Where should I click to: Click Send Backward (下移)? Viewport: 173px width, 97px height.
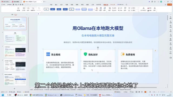(120, 10)
